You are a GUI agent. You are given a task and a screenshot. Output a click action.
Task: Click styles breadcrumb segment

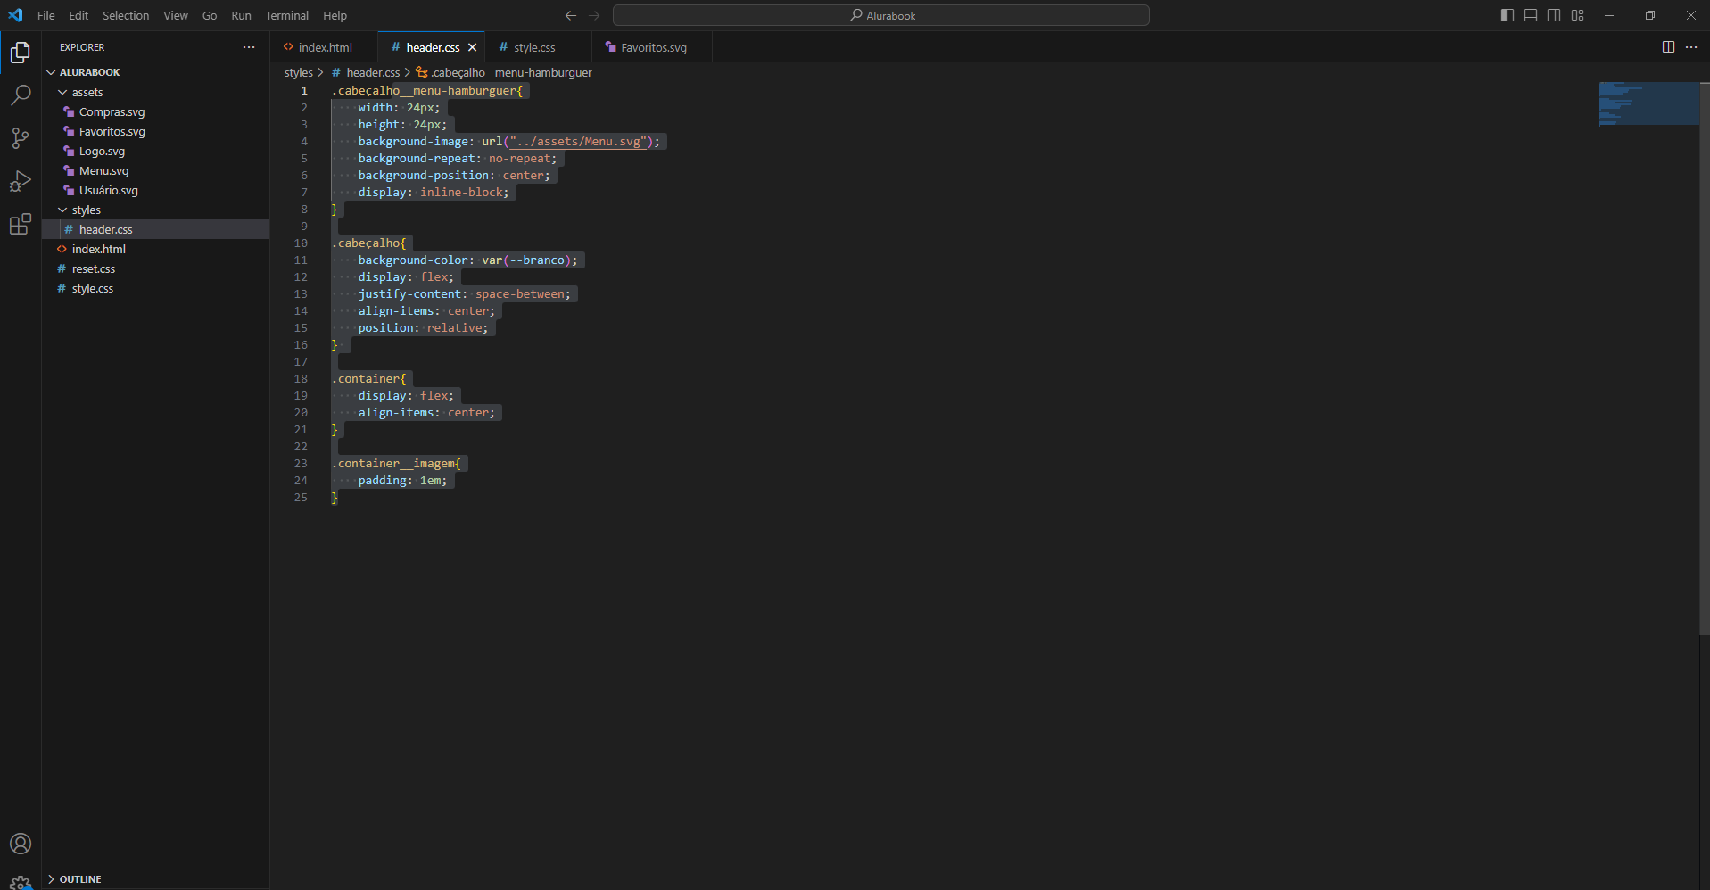(x=299, y=72)
